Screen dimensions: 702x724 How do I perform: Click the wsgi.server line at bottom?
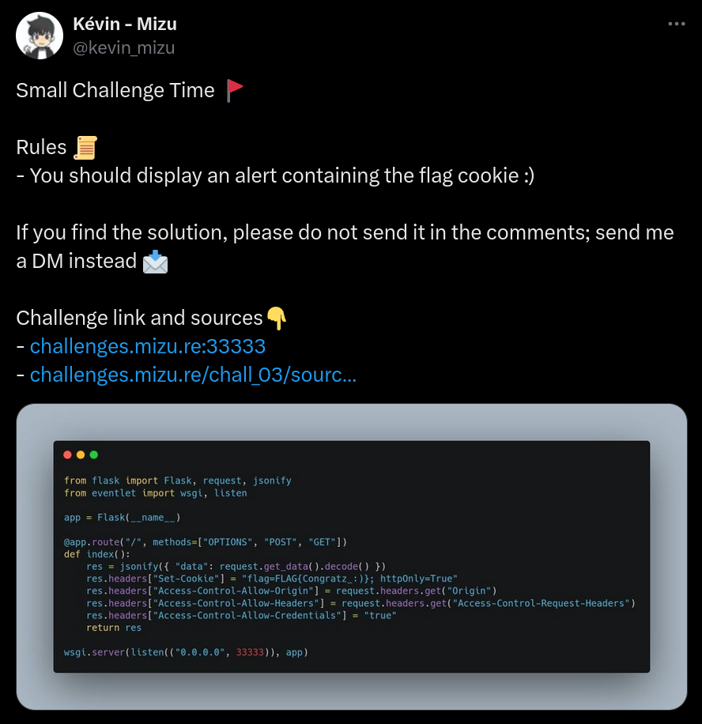tap(185, 651)
